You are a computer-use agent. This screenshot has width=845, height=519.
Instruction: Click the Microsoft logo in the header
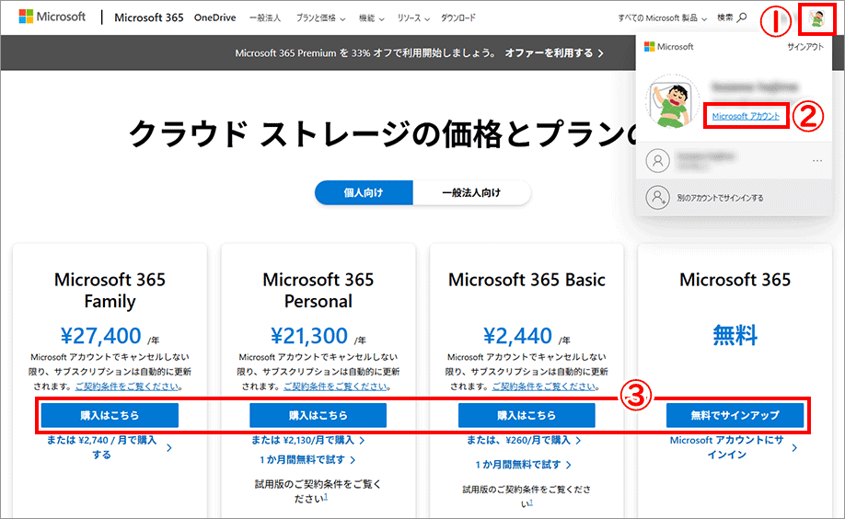[x=52, y=17]
